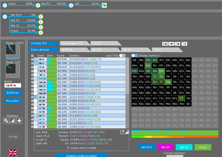Click Combos column header
The height and width of the screenshot is (157, 222).
pyautogui.click(x=74, y=56)
